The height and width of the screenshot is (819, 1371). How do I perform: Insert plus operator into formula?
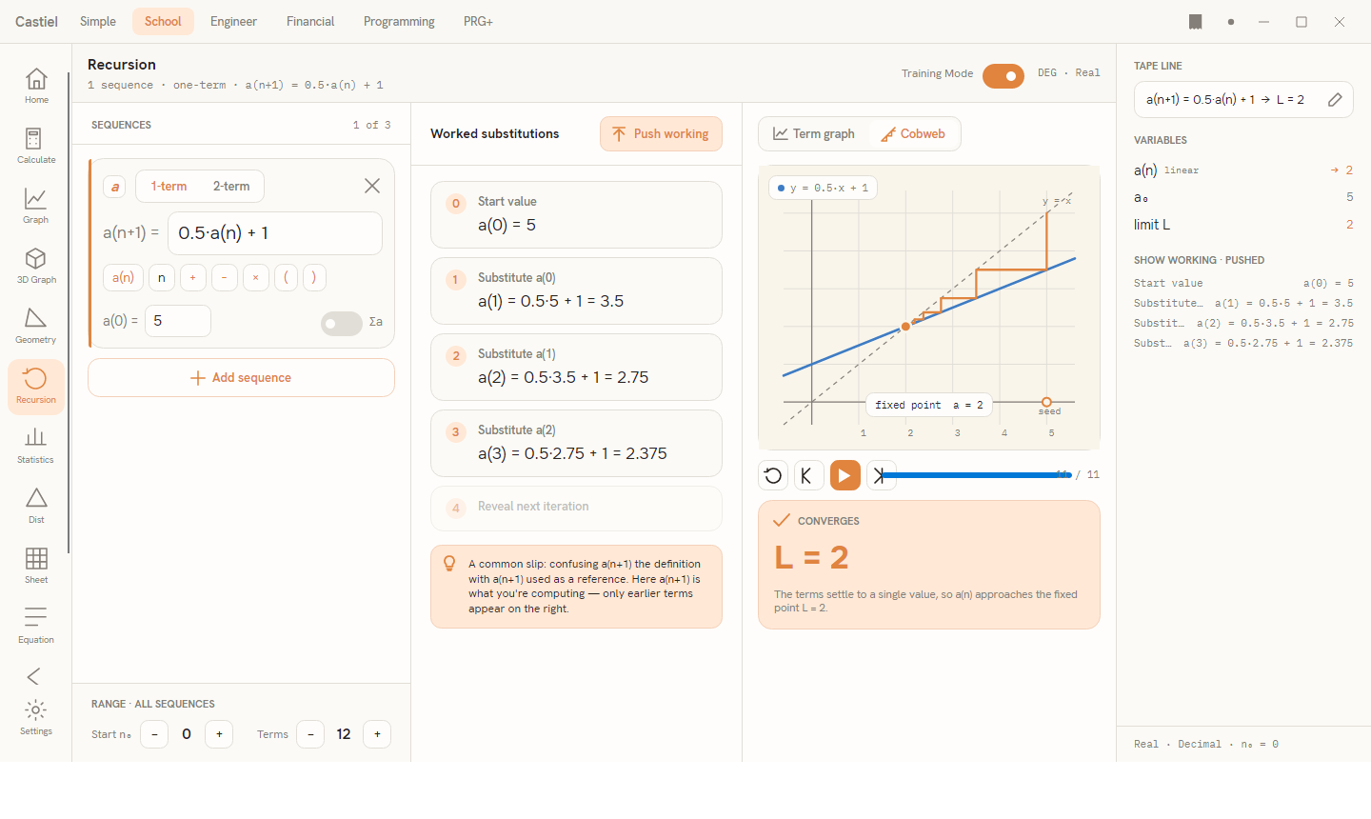point(192,278)
